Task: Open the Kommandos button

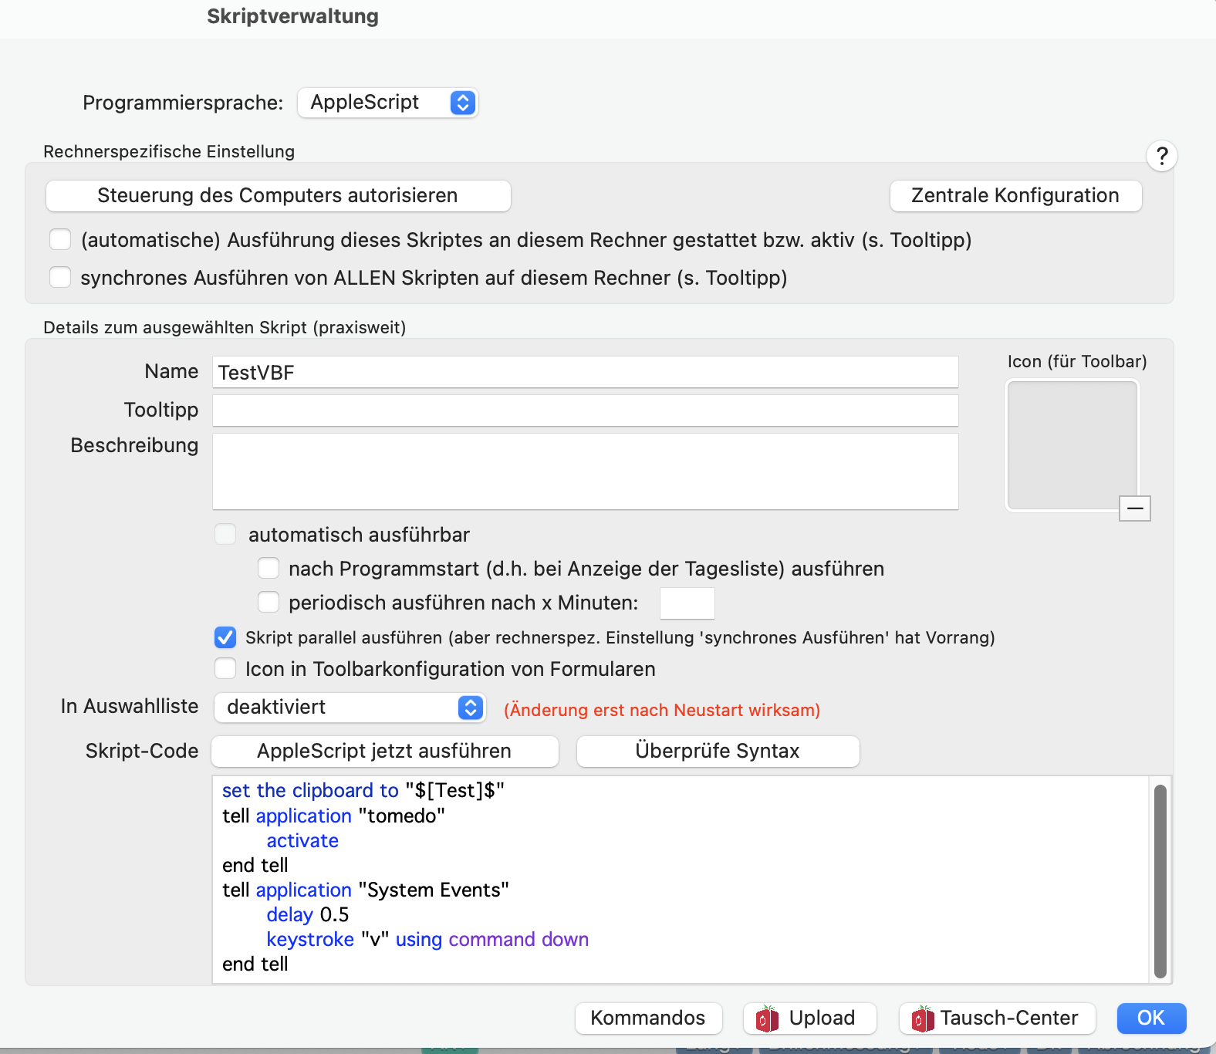Action: [648, 1018]
